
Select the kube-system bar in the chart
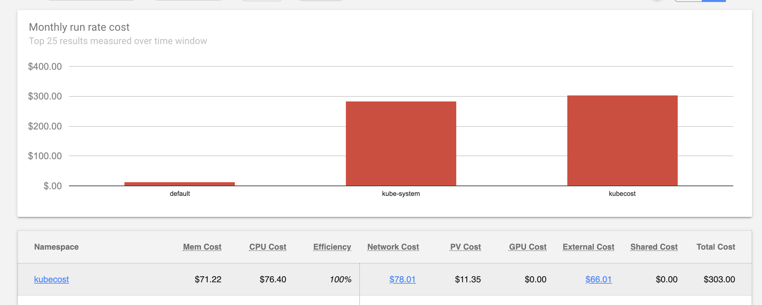click(x=401, y=143)
